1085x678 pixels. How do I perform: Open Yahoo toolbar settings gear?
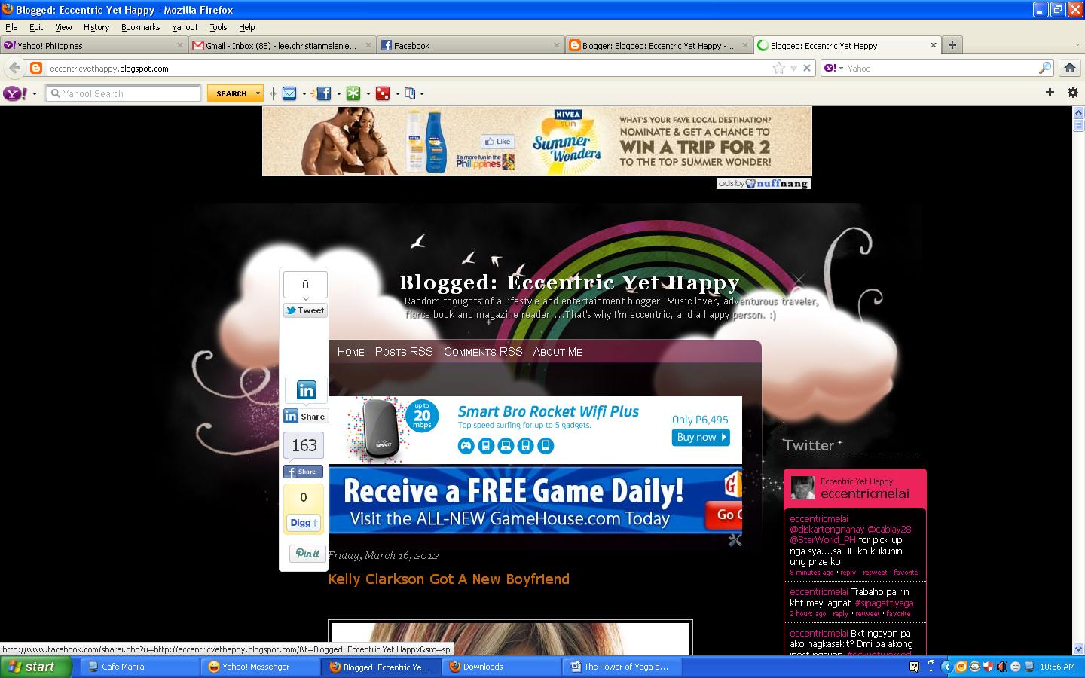click(1073, 93)
